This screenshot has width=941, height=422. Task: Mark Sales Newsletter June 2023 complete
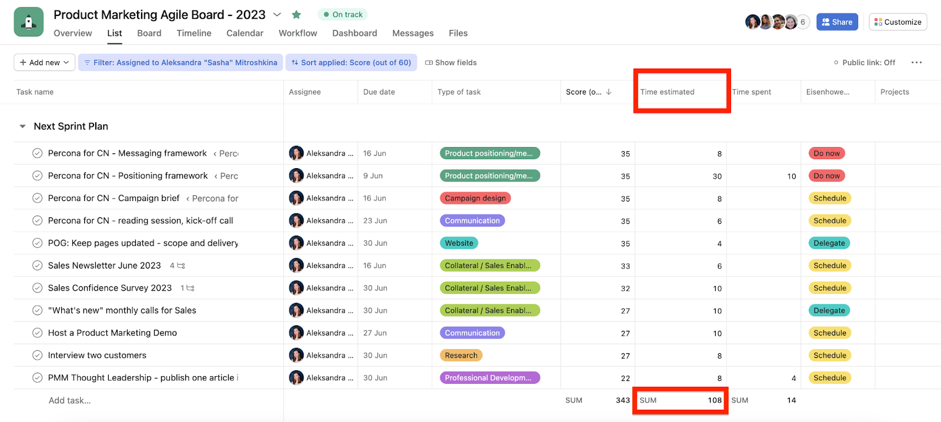coord(37,266)
